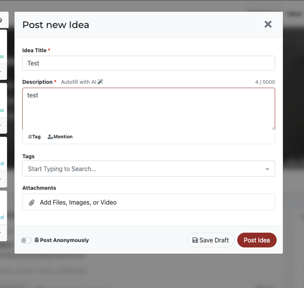Click the floppy disk icon on Save Draft
The height and width of the screenshot is (288, 304).
pos(195,240)
